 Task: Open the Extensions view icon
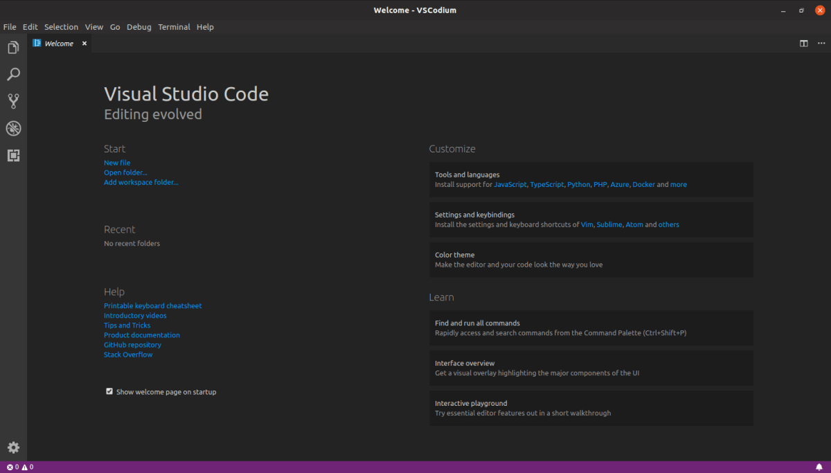point(13,155)
